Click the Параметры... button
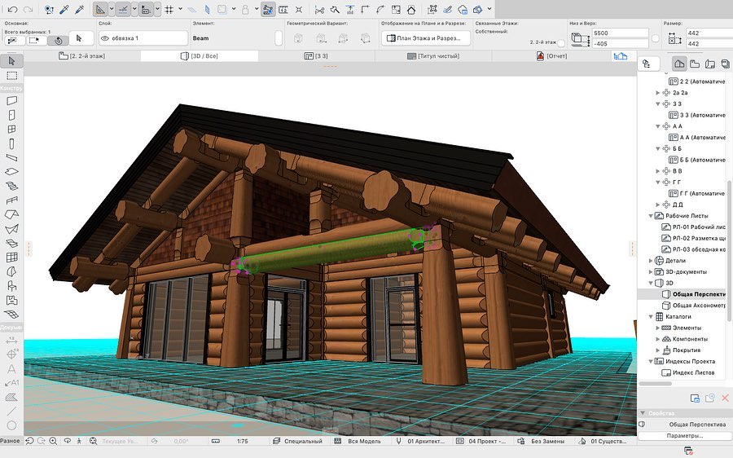 click(683, 435)
